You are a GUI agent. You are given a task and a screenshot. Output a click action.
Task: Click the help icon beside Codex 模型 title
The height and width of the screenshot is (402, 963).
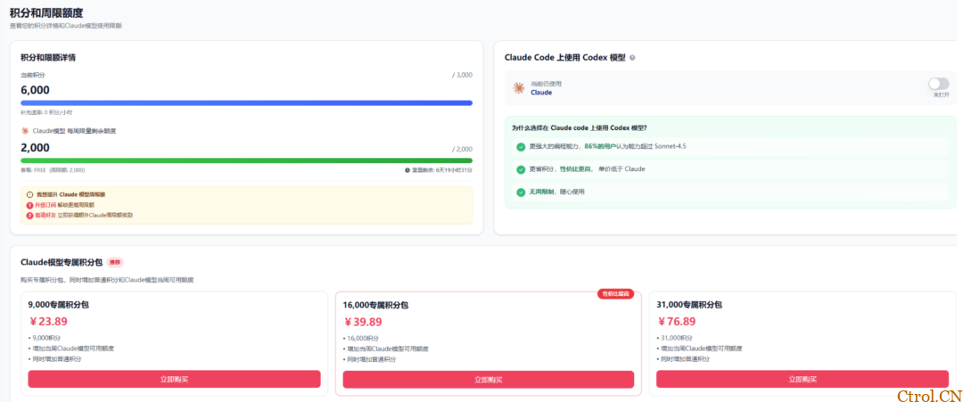tap(632, 58)
